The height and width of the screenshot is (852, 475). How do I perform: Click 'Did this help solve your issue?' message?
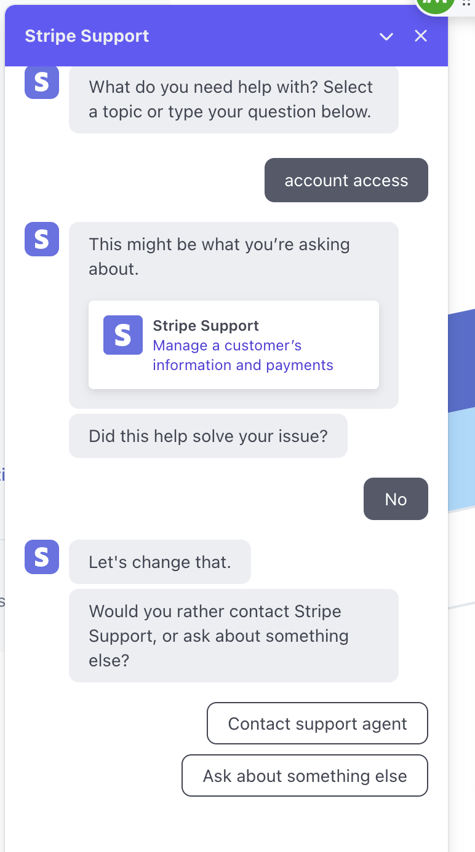click(x=208, y=436)
